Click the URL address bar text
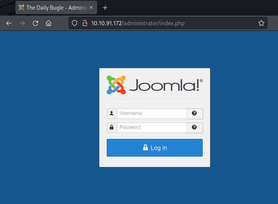The width and height of the screenshot is (278, 204). coord(138,23)
